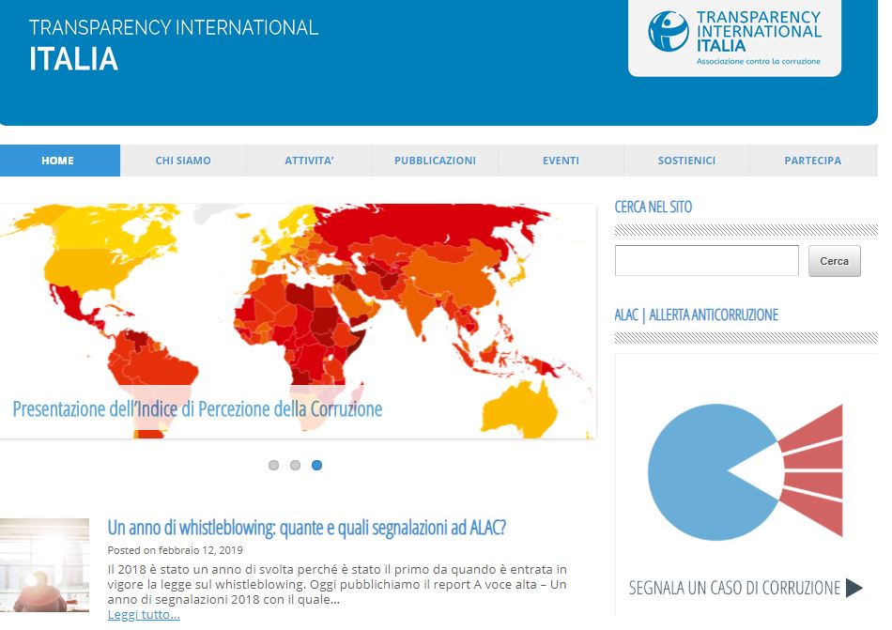892x630 pixels.
Task: Click the Transparency International Italia logo
Action: [734, 38]
